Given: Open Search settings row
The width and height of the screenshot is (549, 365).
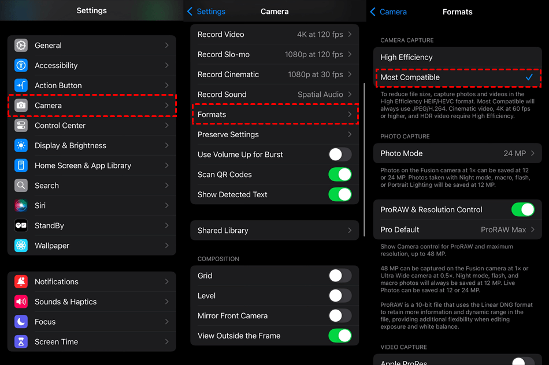Looking at the screenshot, I should [92, 186].
